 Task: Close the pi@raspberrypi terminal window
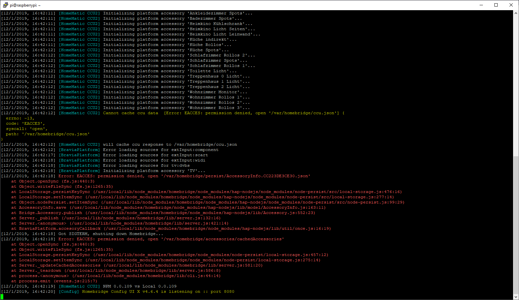pos(511,5)
